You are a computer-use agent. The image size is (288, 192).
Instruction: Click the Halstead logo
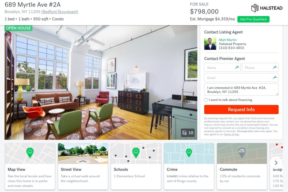[x=267, y=8]
